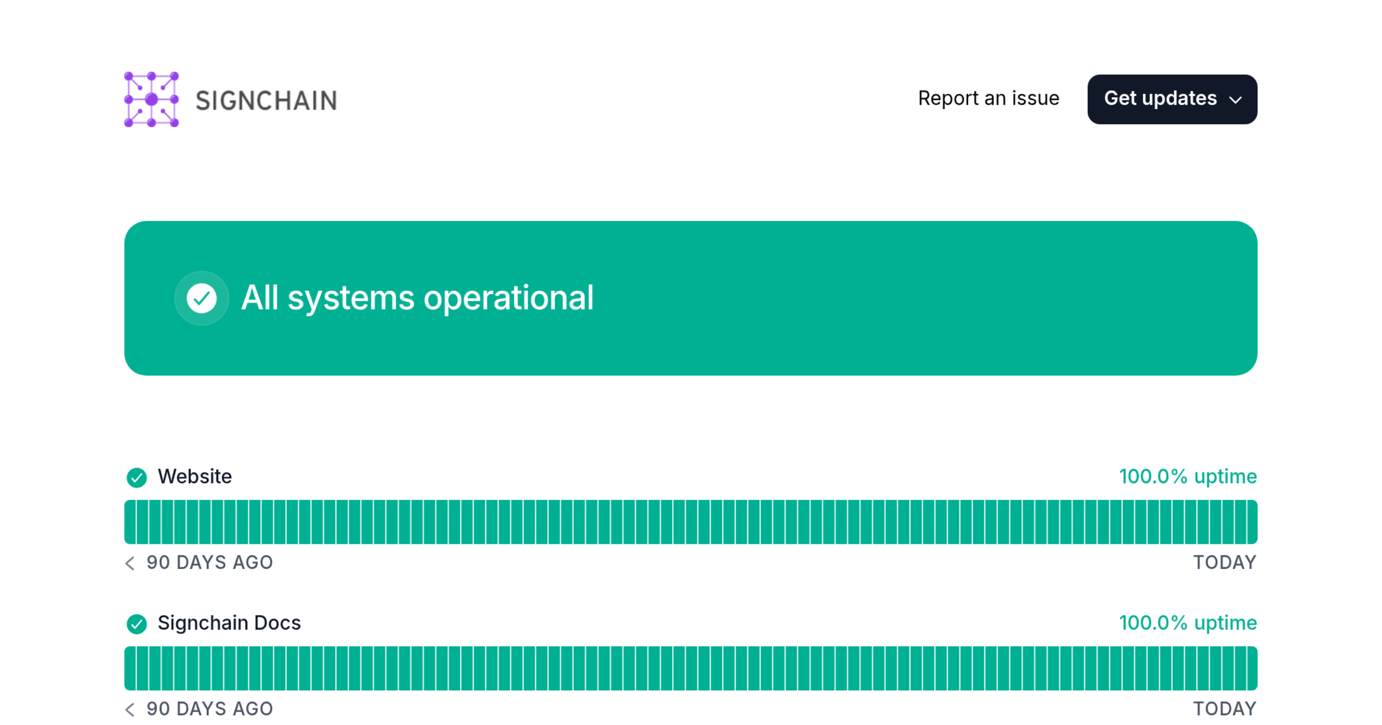The image size is (1382, 725).
Task: Go back with the Website 90 days ago chevron
Action: point(130,563)
